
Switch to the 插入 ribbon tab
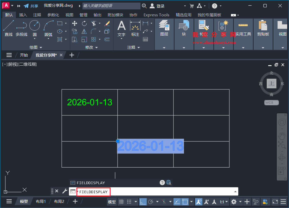[x=23, y=15]
